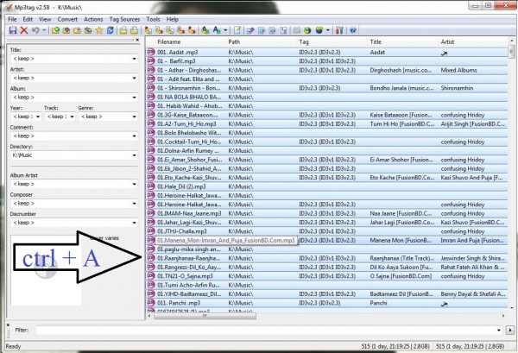Screen dimensions: 518x353
Task: Open the Actions menu
Action: click(x=93, y=19)
